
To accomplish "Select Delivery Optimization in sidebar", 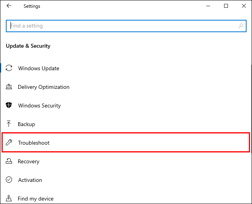I will pos(43,87).
